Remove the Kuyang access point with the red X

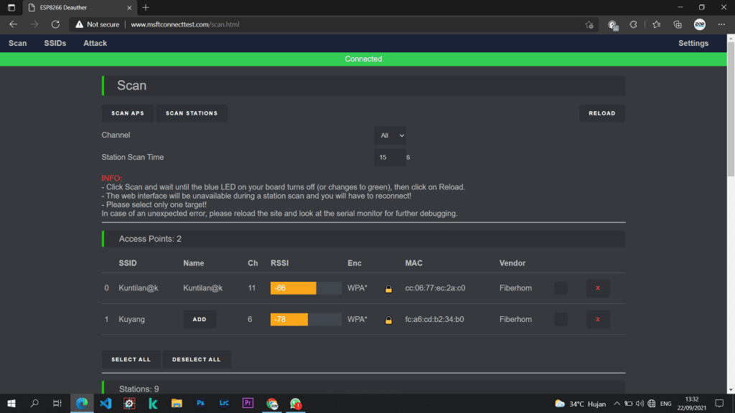pyautogui.click(x=598, y=319)
